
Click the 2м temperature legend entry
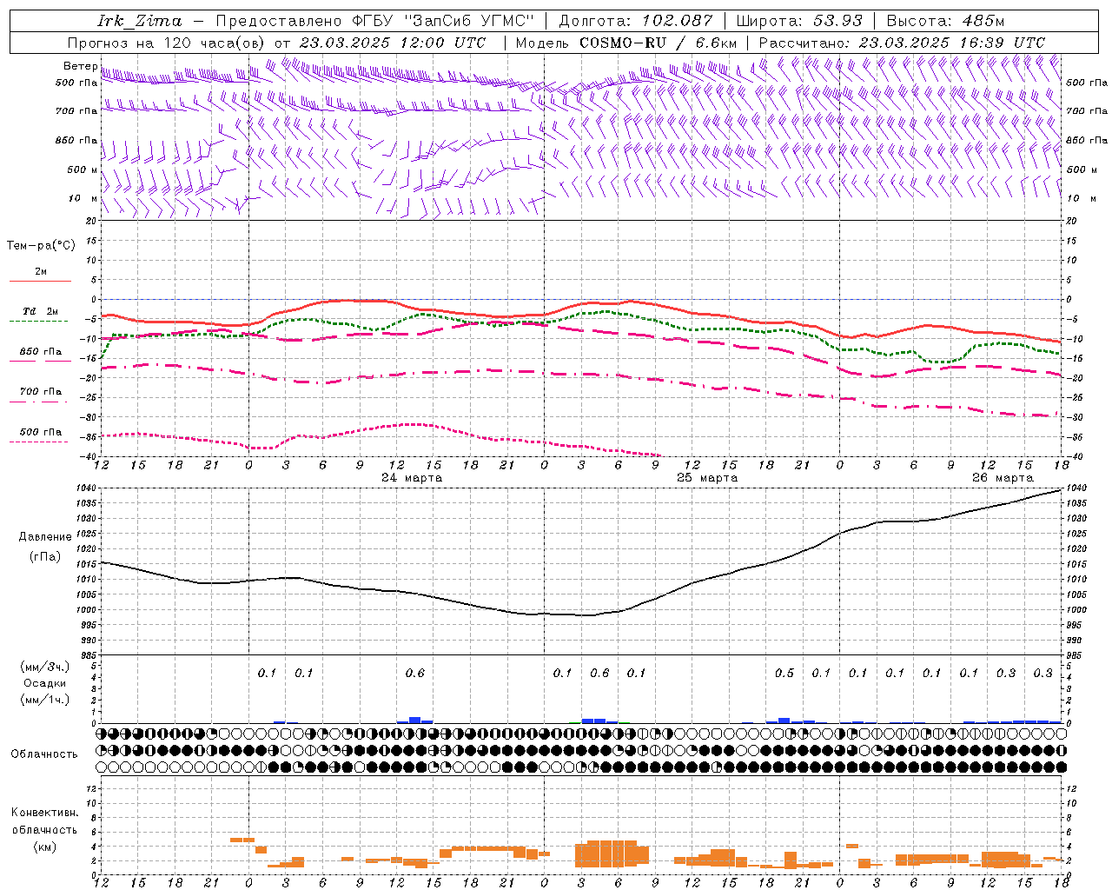[x=41, y=272]
